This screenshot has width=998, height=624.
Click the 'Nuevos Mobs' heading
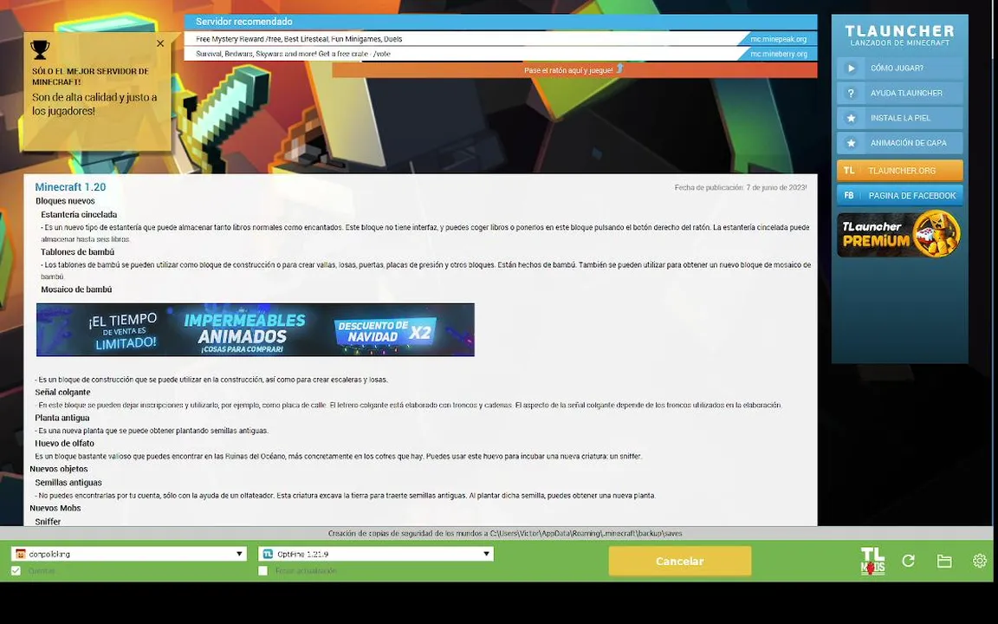click(x=55, y=508)
